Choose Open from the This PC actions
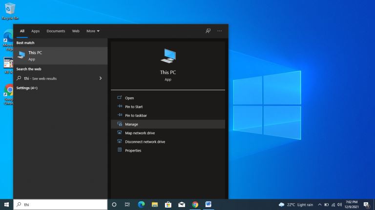This screenshot has width=375, height=210. pos(168,98)
